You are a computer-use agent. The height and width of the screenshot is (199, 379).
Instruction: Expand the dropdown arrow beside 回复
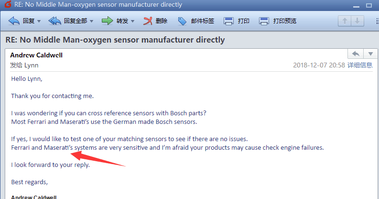click(x=39, y=21)
